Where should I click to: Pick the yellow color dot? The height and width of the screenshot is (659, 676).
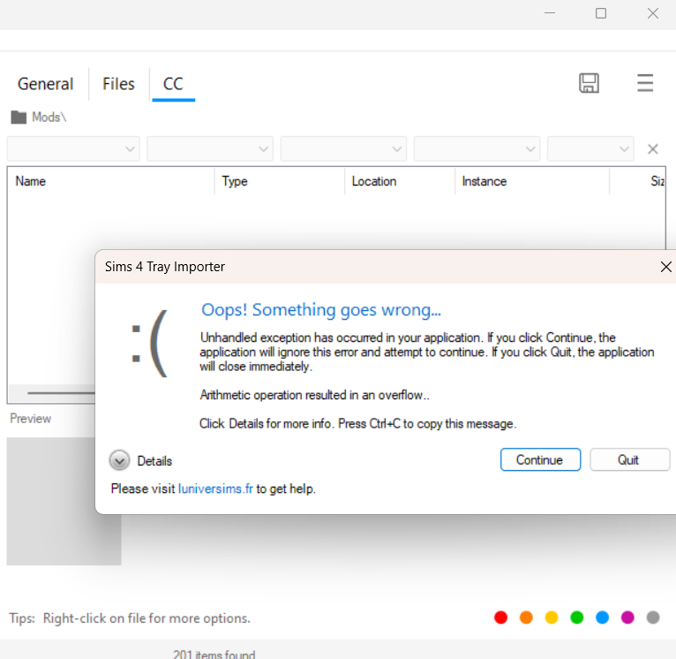[x=552, y=617]
